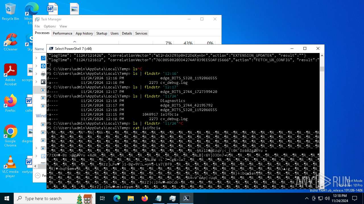Launch Firefox from the desktop shortcut

[10, 103]
